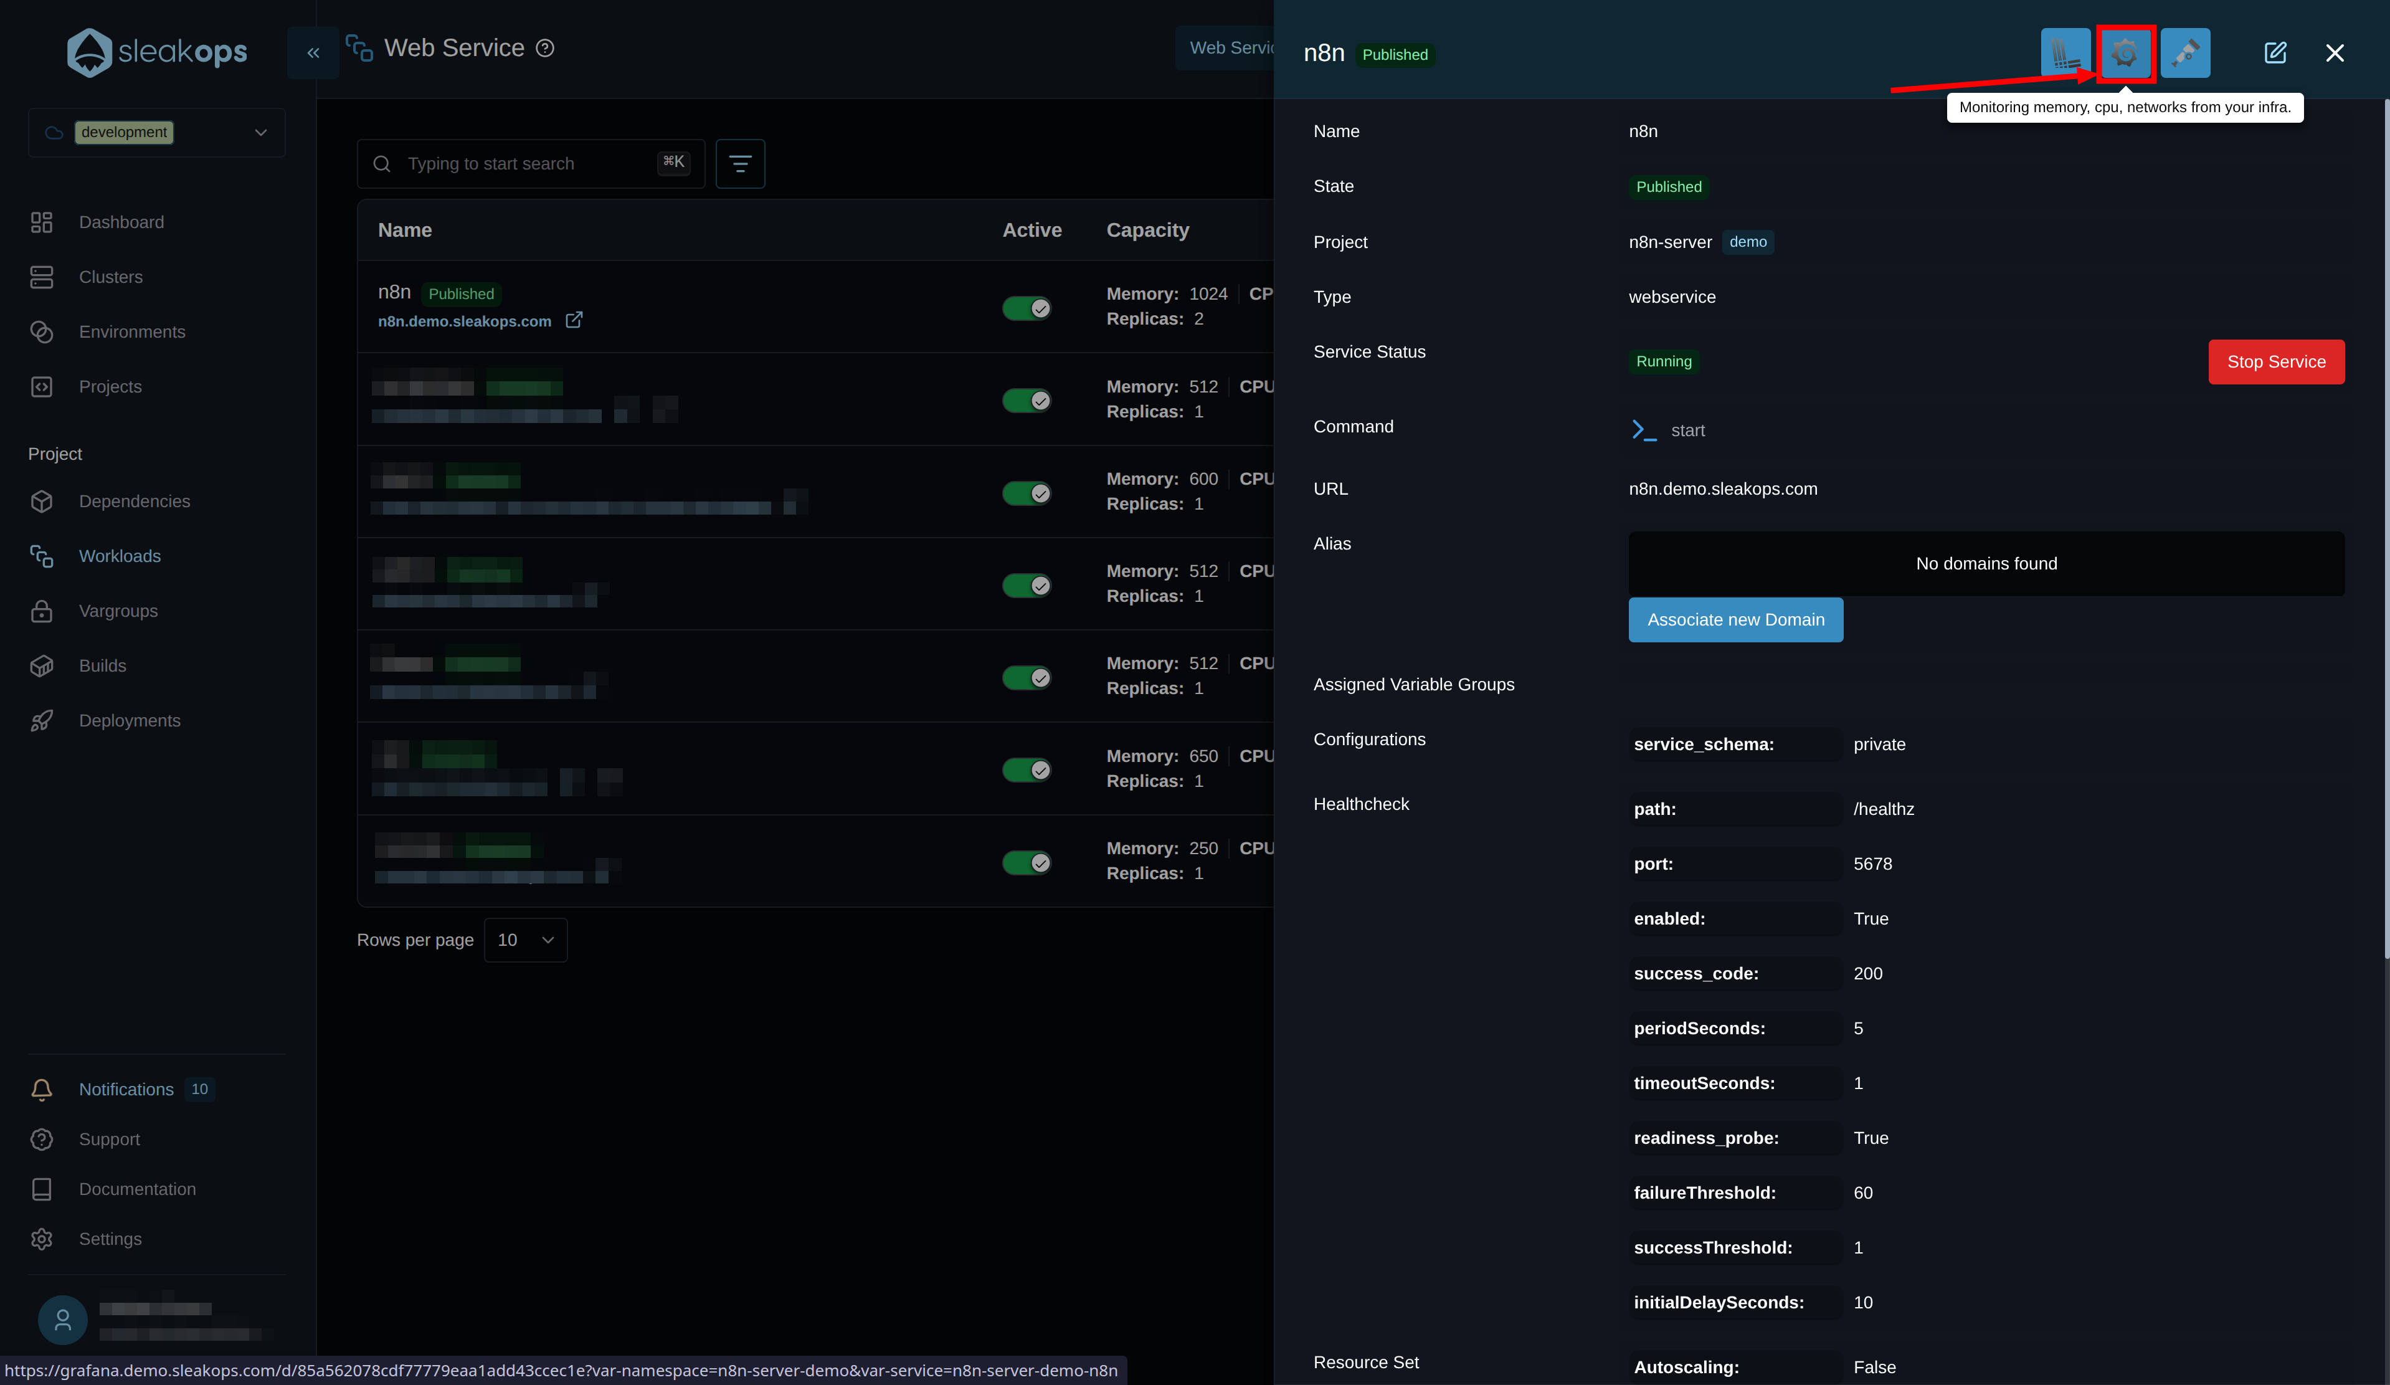Open the Web Service help question-mark icon

pyautogui.click(x=546, y=47)
